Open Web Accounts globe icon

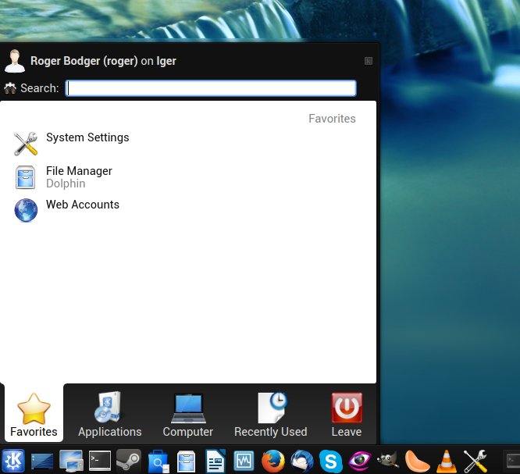coord(26,210)
